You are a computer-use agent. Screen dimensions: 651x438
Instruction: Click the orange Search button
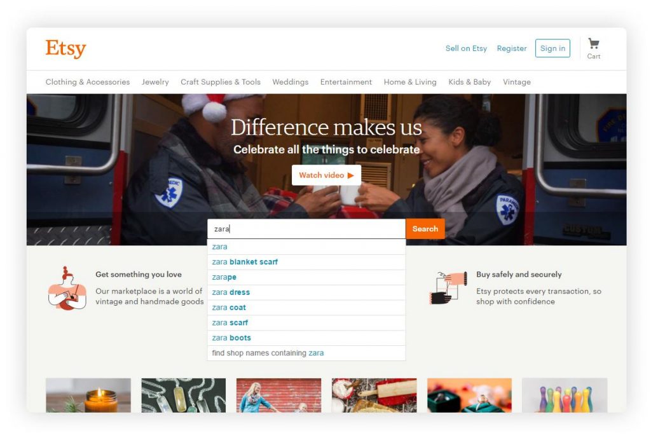pos(425,229)
